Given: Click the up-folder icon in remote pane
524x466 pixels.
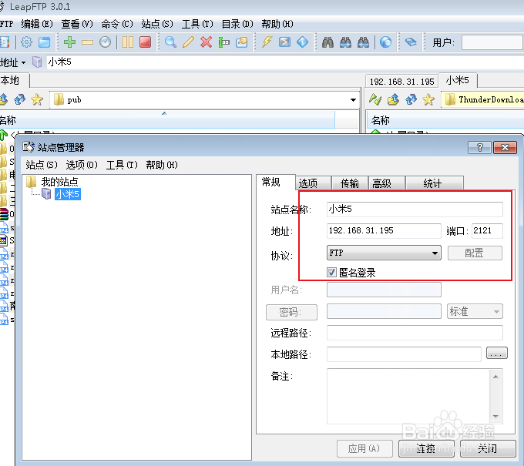Looking at the screenshot, I should click(393, 99).
